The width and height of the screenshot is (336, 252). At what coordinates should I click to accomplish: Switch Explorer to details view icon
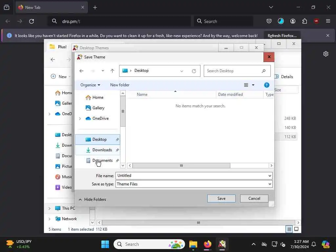[289, 229]
